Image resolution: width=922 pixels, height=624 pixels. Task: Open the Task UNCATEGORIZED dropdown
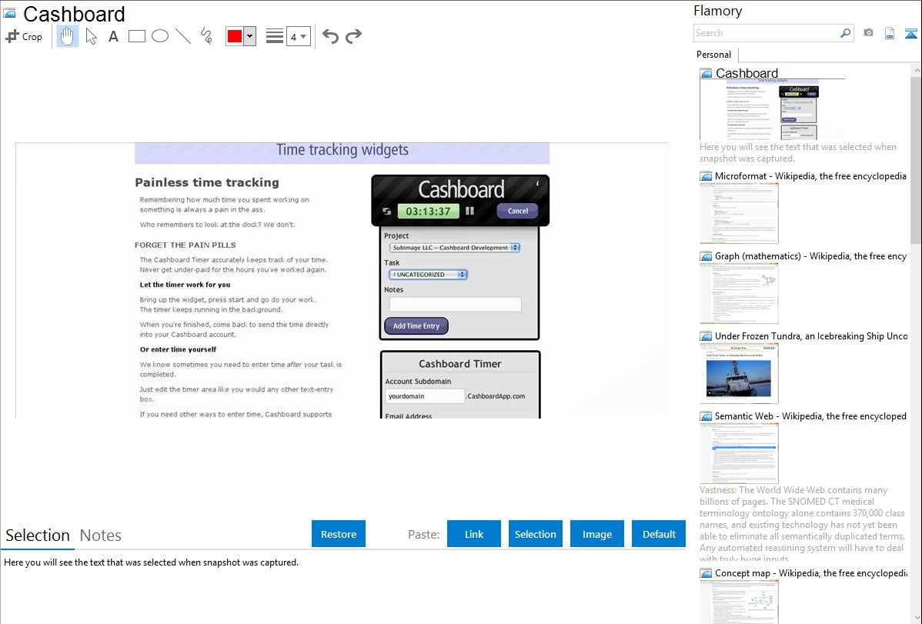click(x=428, y=275)
